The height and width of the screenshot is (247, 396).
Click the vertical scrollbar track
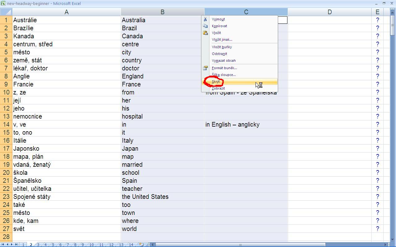(x=393, y=124)
